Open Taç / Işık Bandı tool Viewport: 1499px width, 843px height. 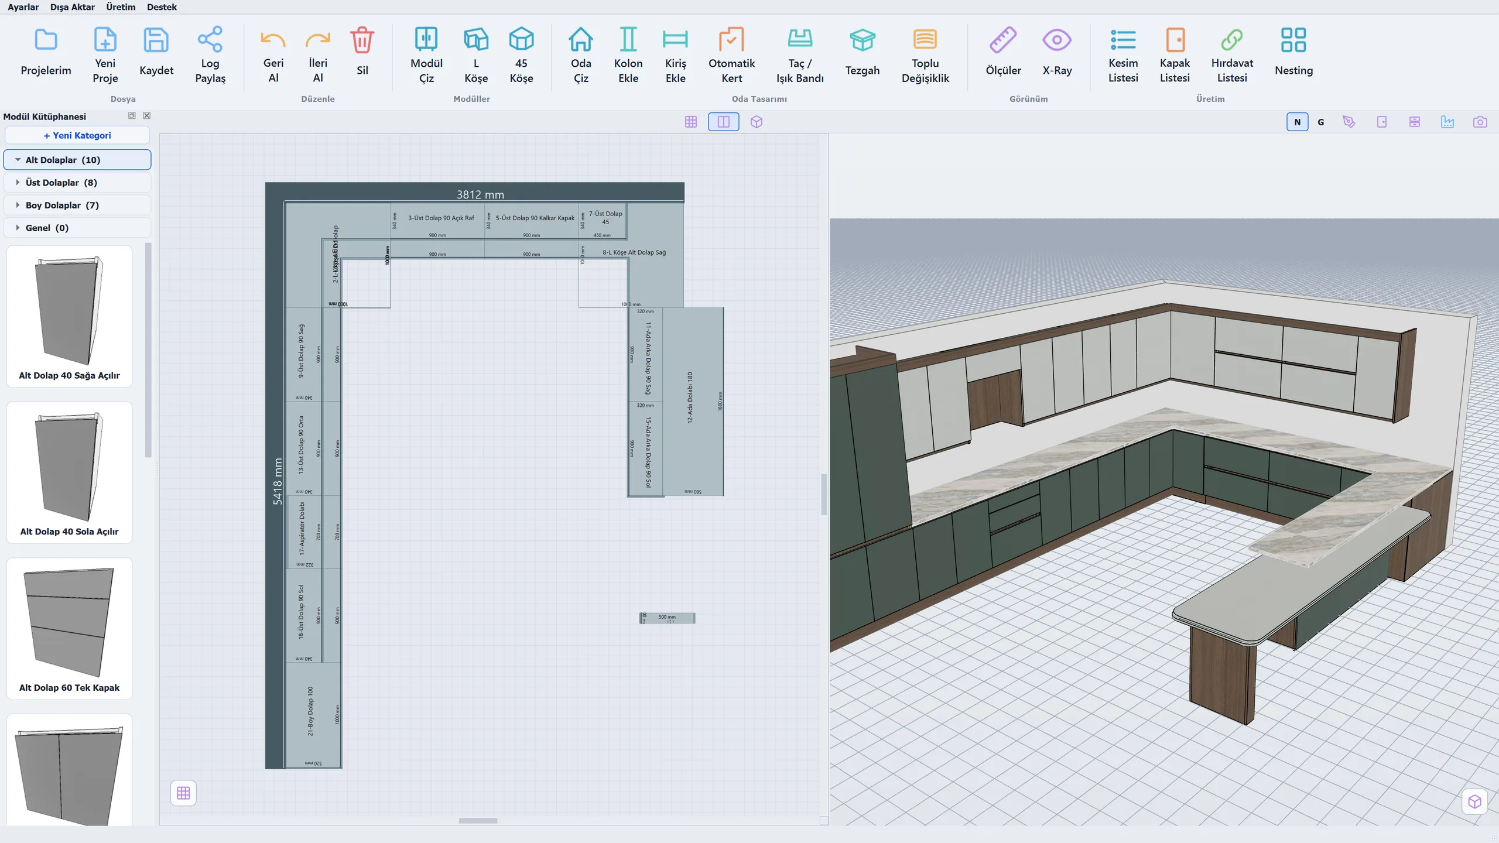(800, 55)
